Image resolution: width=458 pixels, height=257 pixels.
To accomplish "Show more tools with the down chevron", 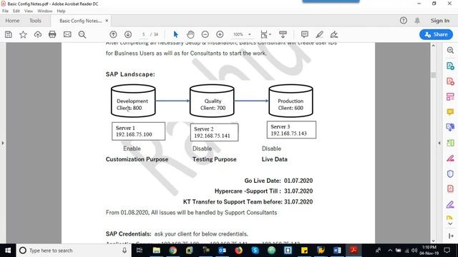I will click(x=450, y=223).
